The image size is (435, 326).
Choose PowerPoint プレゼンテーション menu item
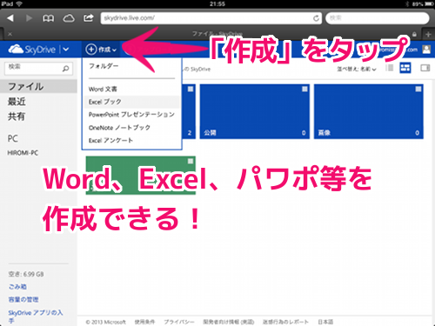[x=132, y=115]
